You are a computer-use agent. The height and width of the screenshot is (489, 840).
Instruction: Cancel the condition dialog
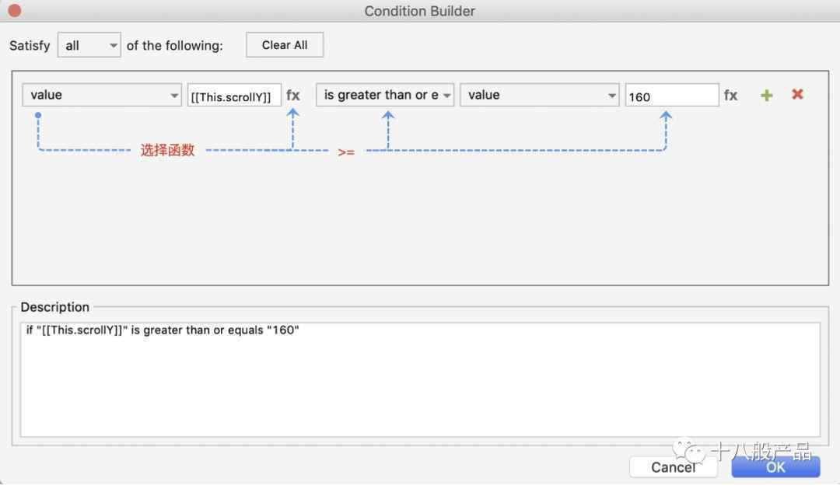[673, 467]
